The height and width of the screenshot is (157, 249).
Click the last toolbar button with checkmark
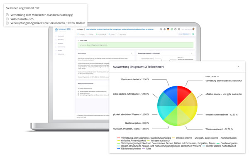tap(122, 34)
